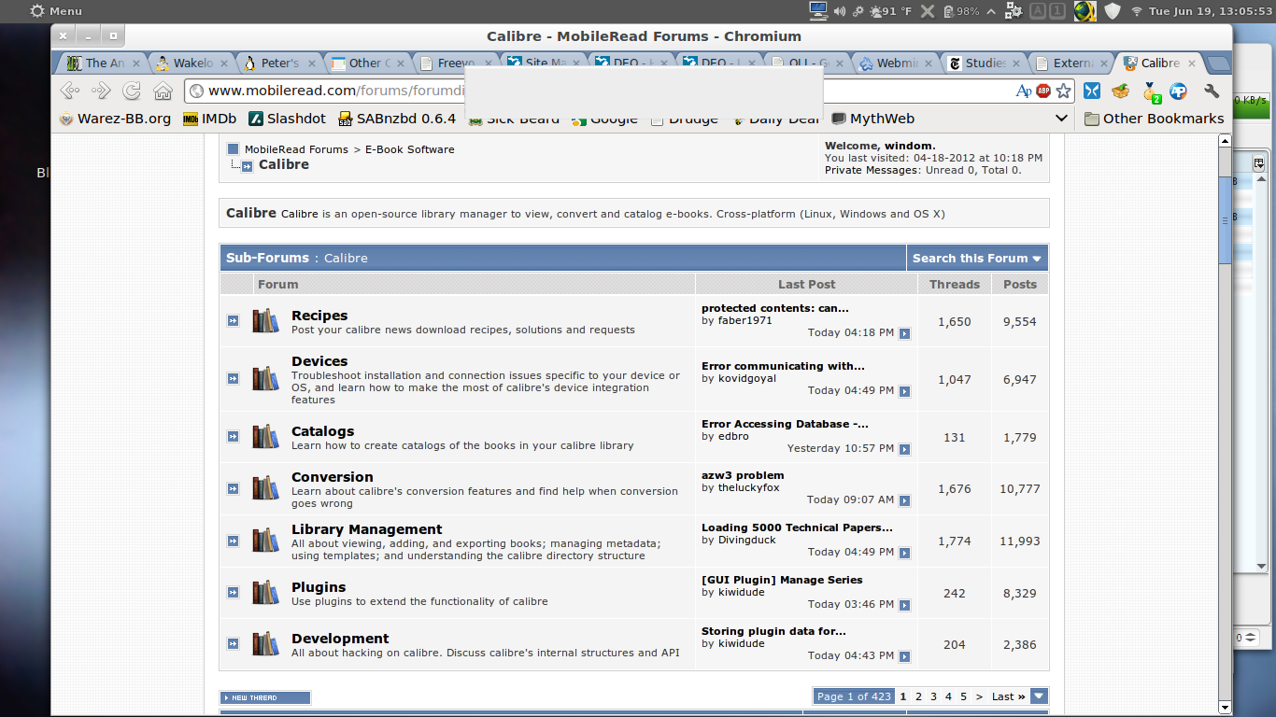Click the Wi-Fi icon in the top panel

click(1137, 11)
